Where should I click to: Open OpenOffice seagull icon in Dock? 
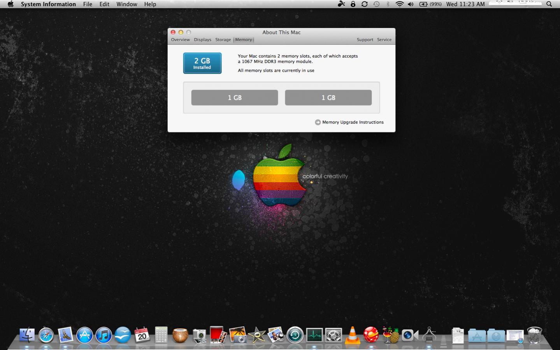point(123,335)
